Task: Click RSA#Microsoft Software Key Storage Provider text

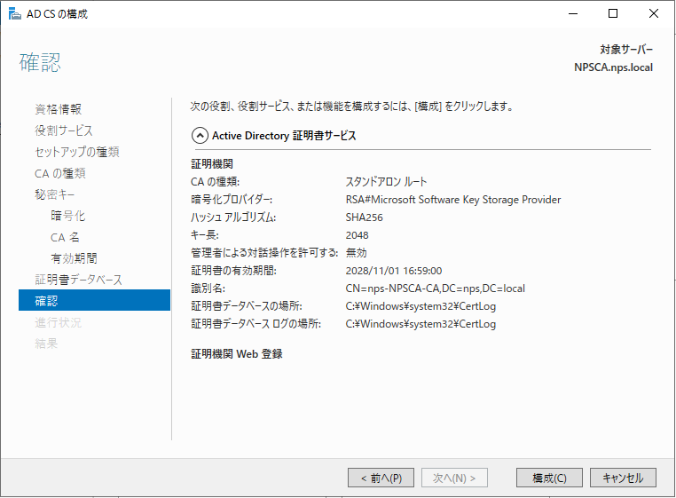Action: click(x=453, y=200)
